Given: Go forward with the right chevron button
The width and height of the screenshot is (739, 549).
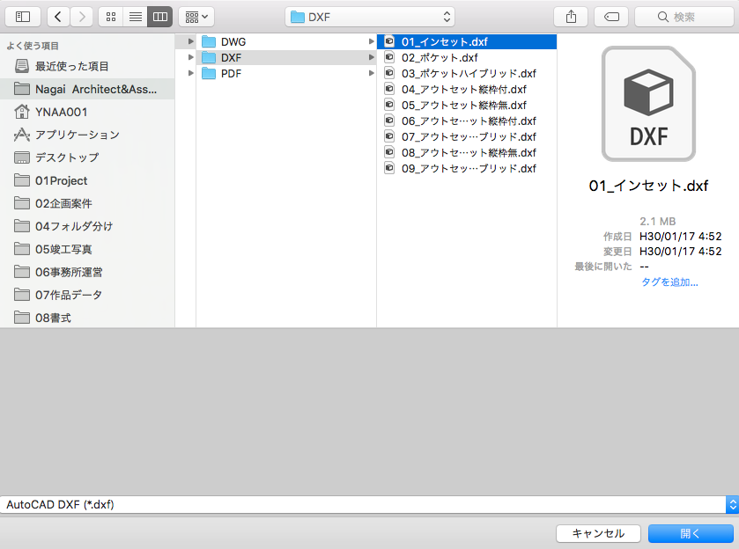Looking at the screenshot, I should (x=82, y=17).
